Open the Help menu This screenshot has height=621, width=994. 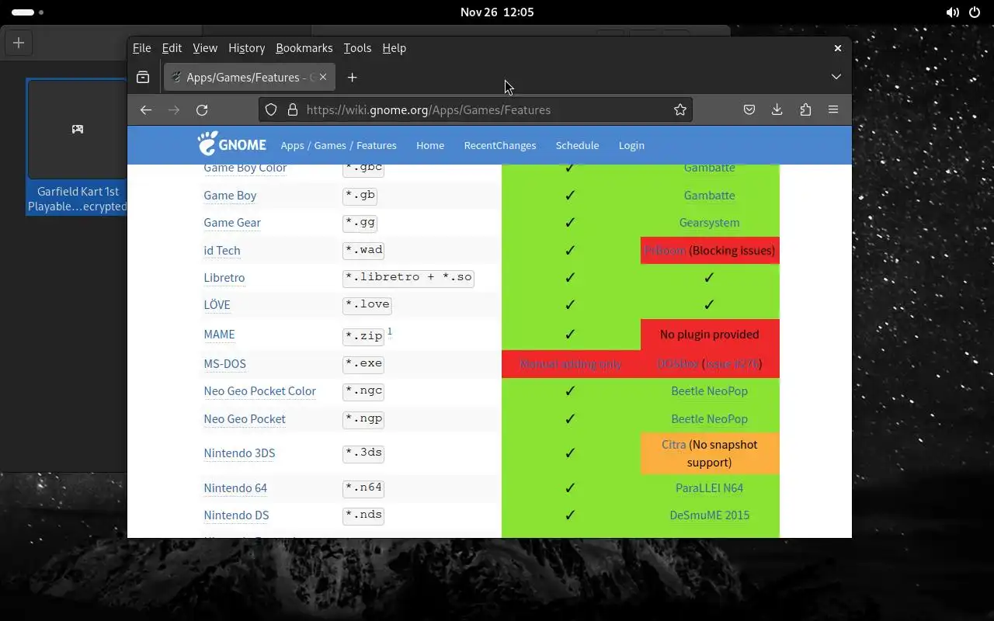coord(394,48)
